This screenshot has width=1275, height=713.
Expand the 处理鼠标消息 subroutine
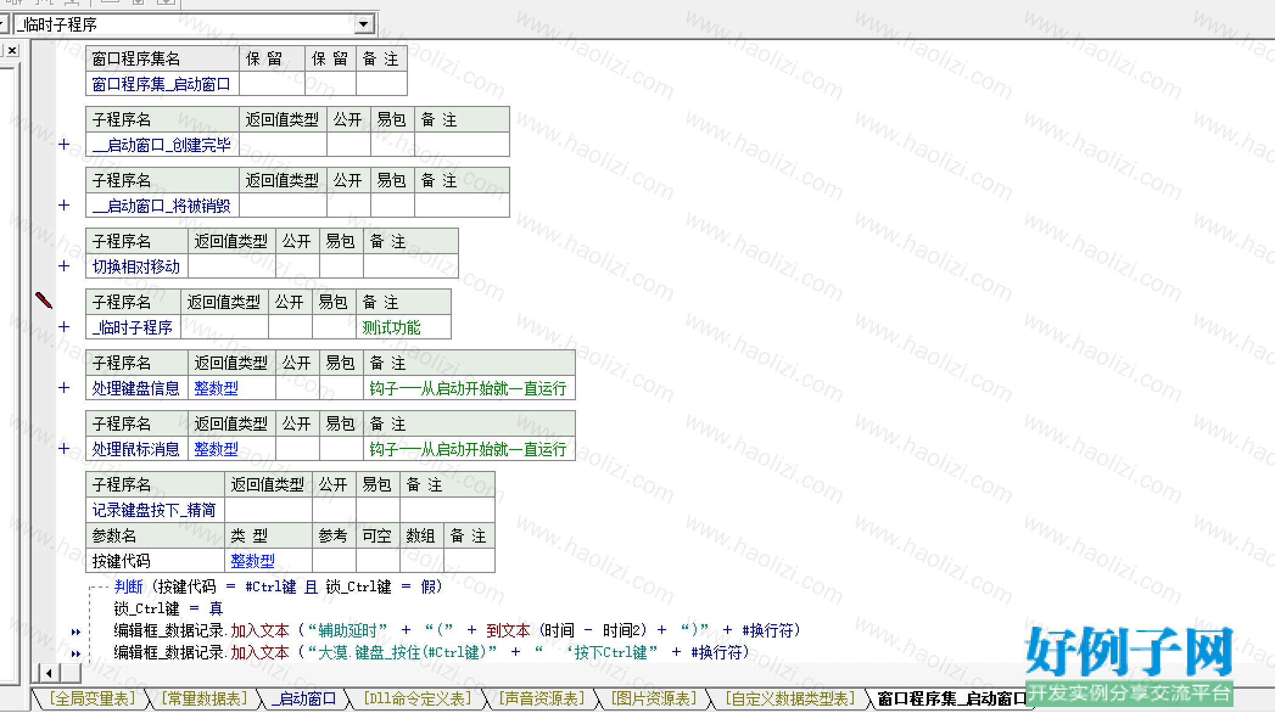(64, 449)
